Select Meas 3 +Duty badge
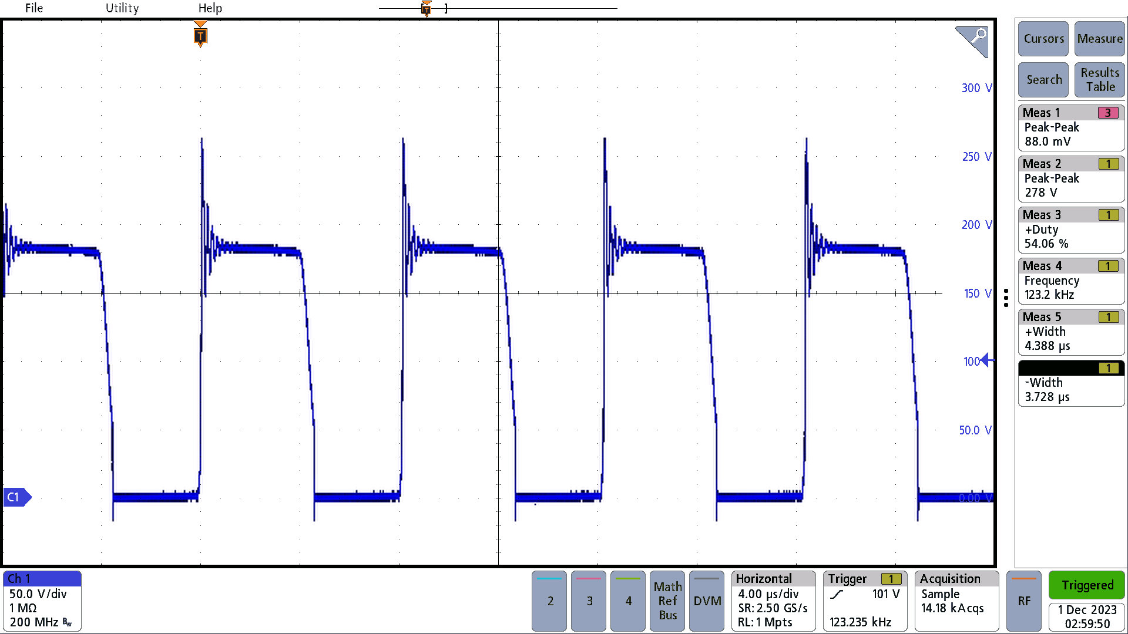1128x634 pixels. coord(1071,230)
